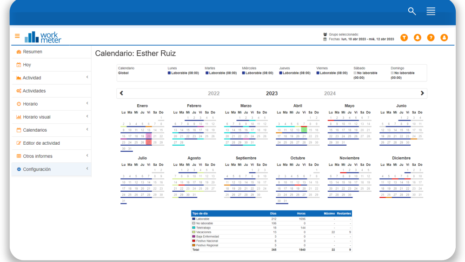Switch calendar to year 2024
The height and width of the screenshot is (262, 465).
point(330,94)
